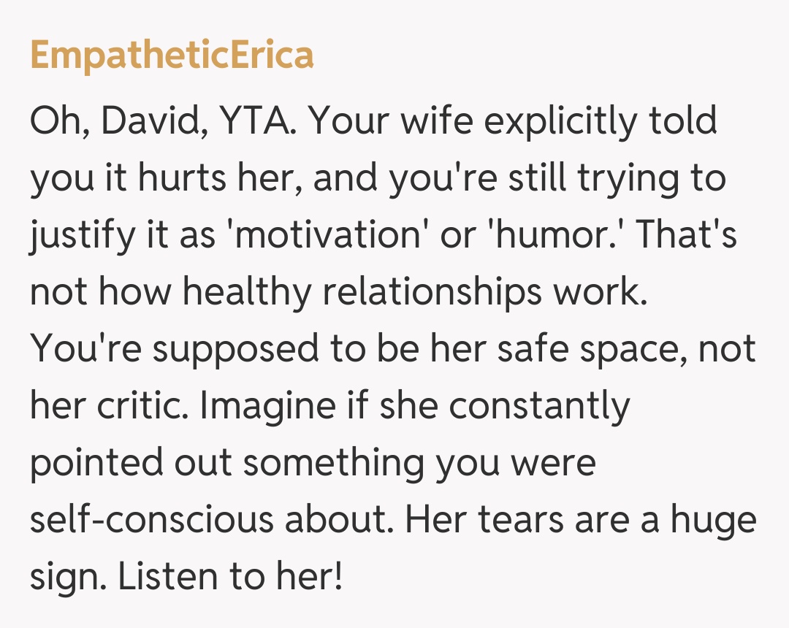This screenshot has width=789, height=628.
Task: Click the quoted word 'humor.'
Action: 541,237
